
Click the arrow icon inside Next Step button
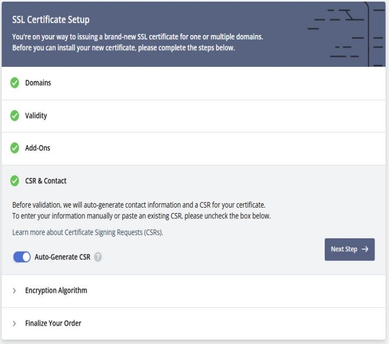pos(365,249)
